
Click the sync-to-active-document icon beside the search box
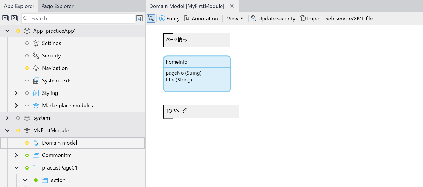pyautogui.click(x=139, y=18)
